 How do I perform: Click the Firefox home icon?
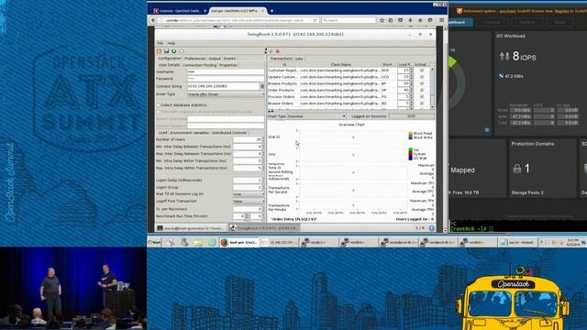coord(420,20)
